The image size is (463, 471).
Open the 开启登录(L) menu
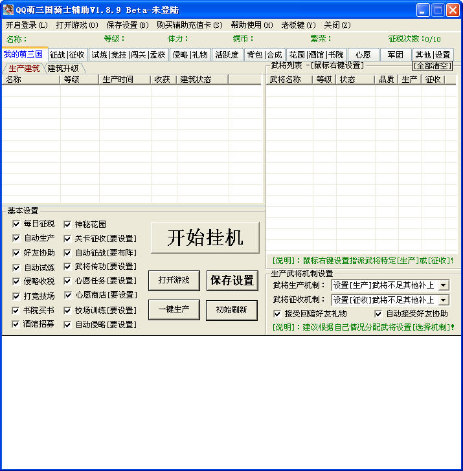(27, 25)
